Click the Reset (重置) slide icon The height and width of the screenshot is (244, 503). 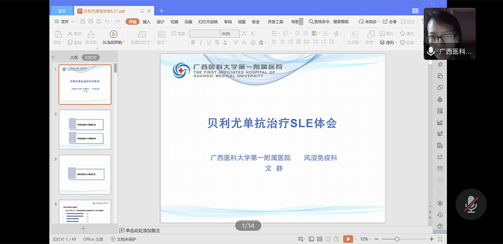(x=173, y=33)
